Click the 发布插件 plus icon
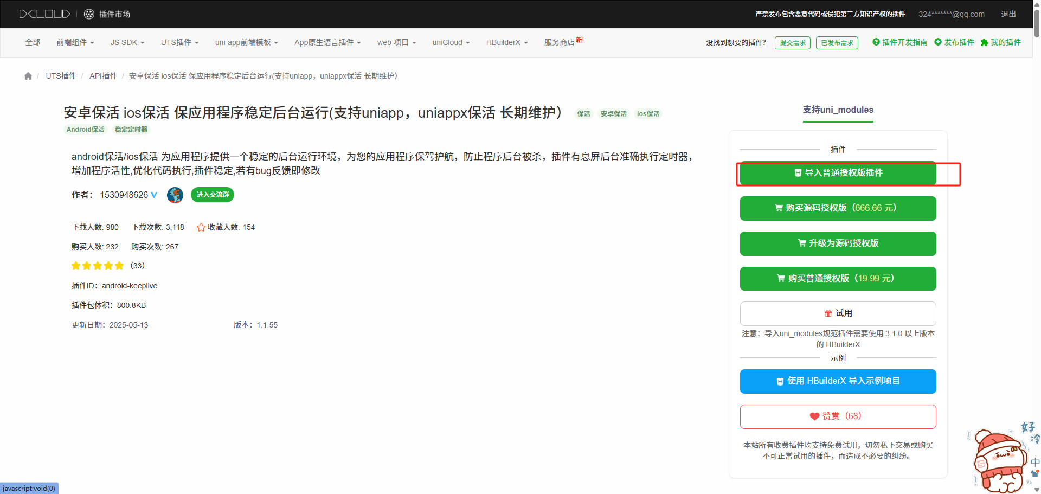 [938, 42]
